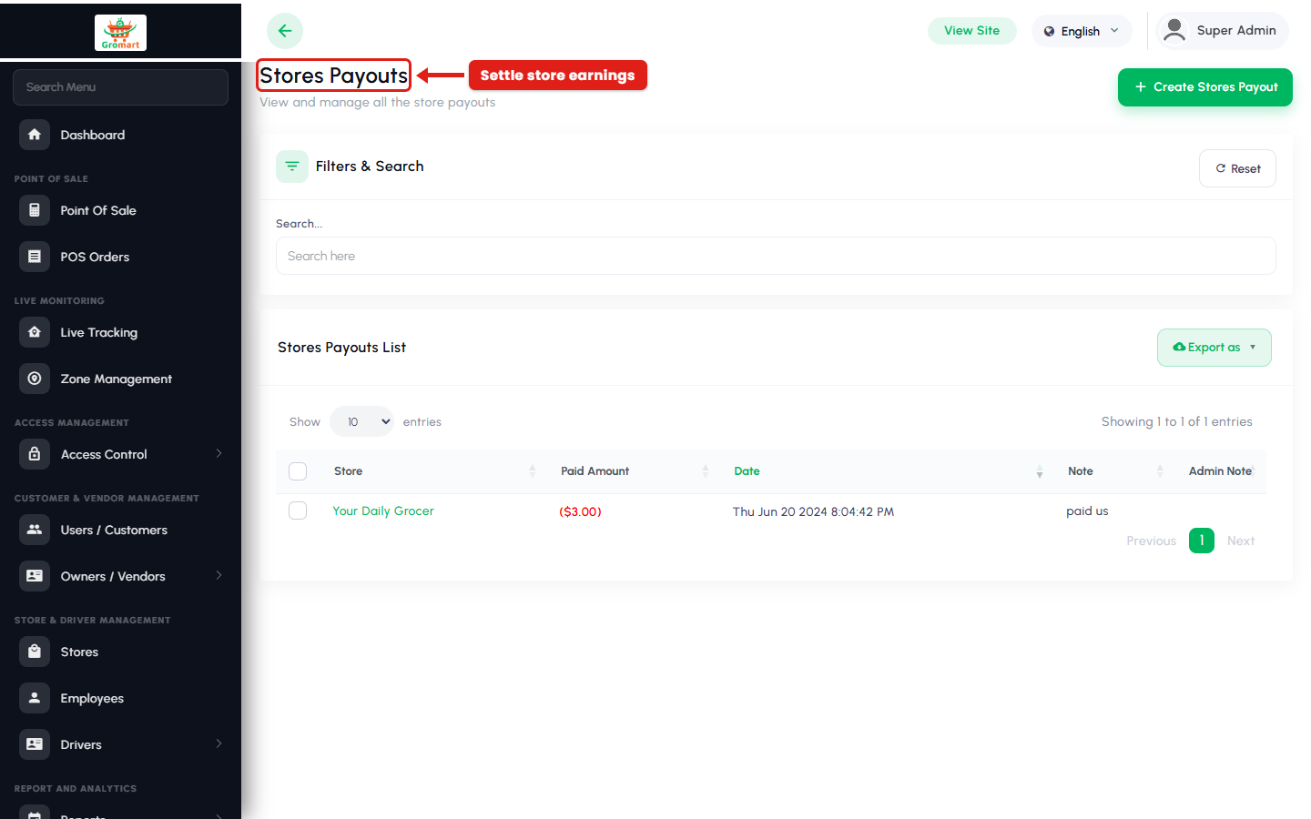Open the Dashboard home icon

coord(35,135)
